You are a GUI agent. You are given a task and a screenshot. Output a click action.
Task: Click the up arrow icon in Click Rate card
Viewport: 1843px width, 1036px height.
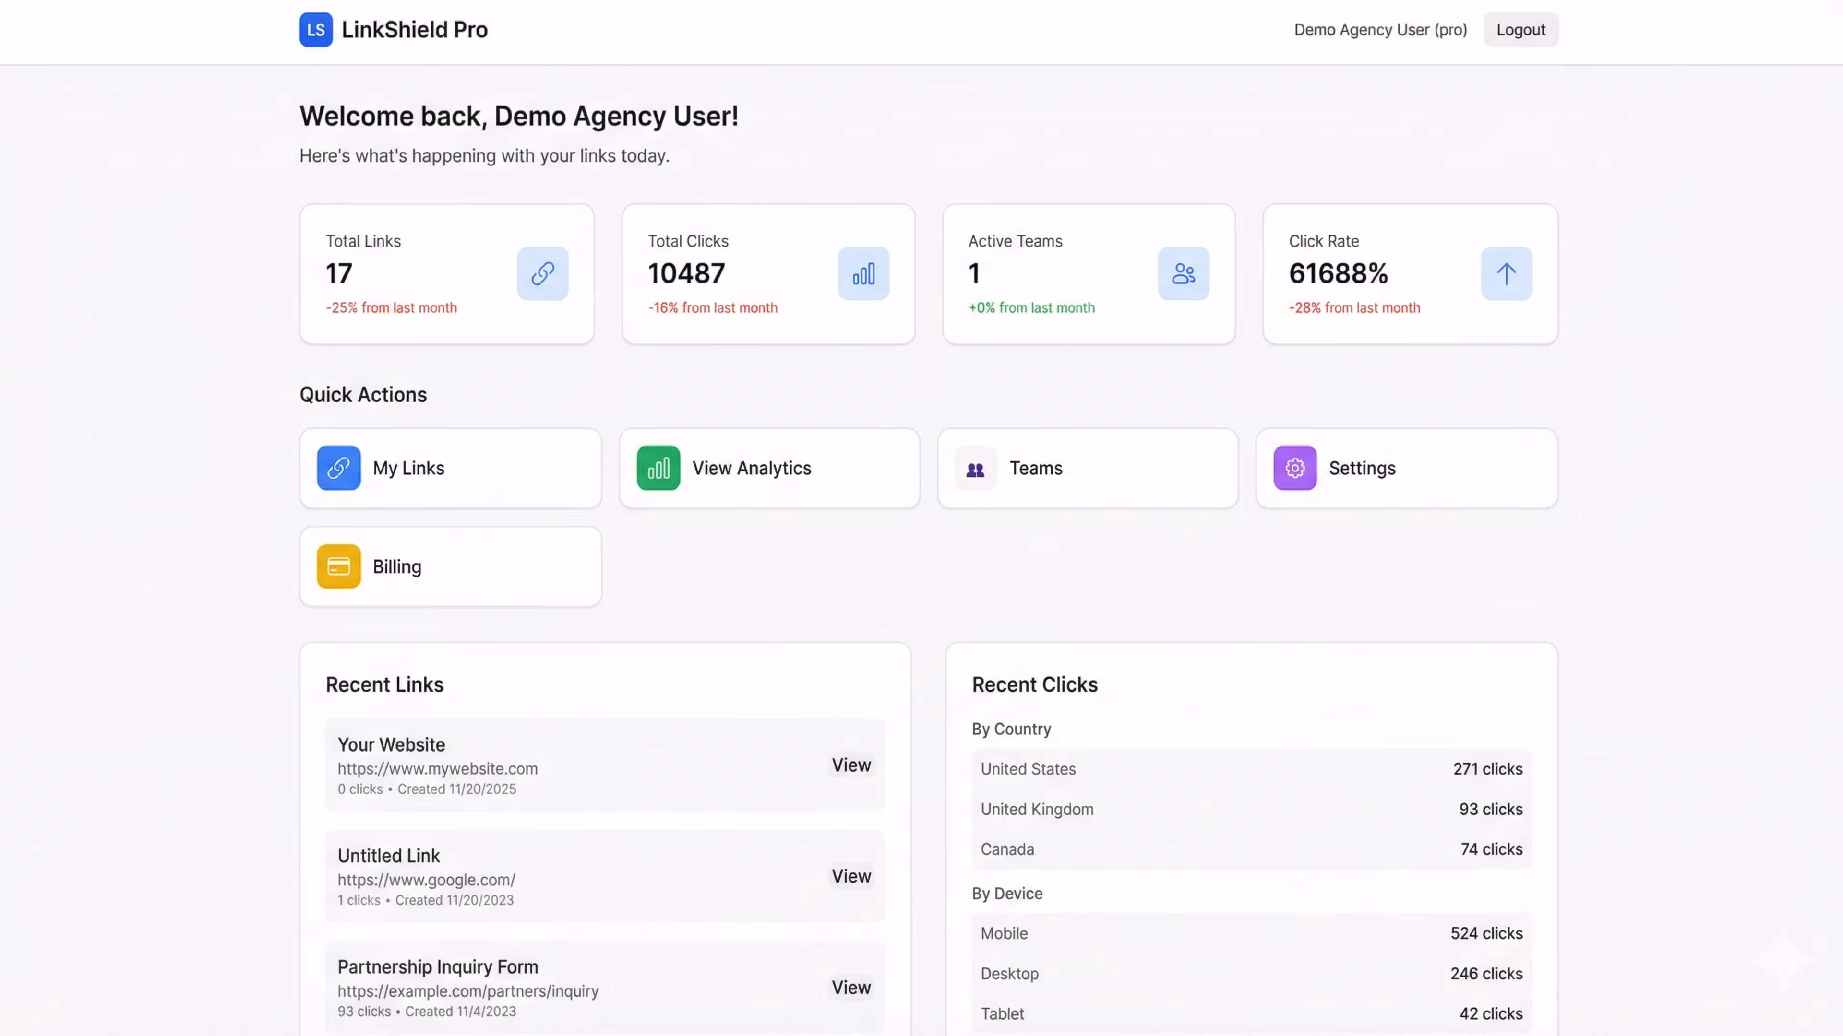pyautogui.click(x=1506, y=274)
